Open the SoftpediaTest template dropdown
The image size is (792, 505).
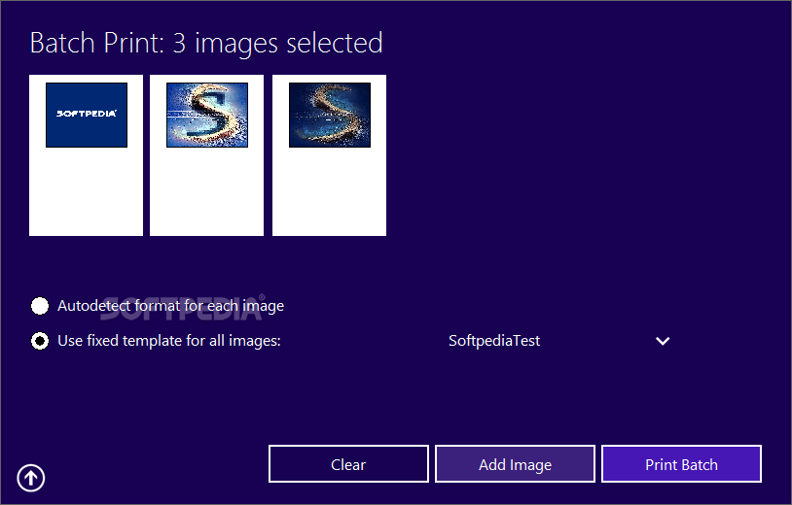pos(559,341)
